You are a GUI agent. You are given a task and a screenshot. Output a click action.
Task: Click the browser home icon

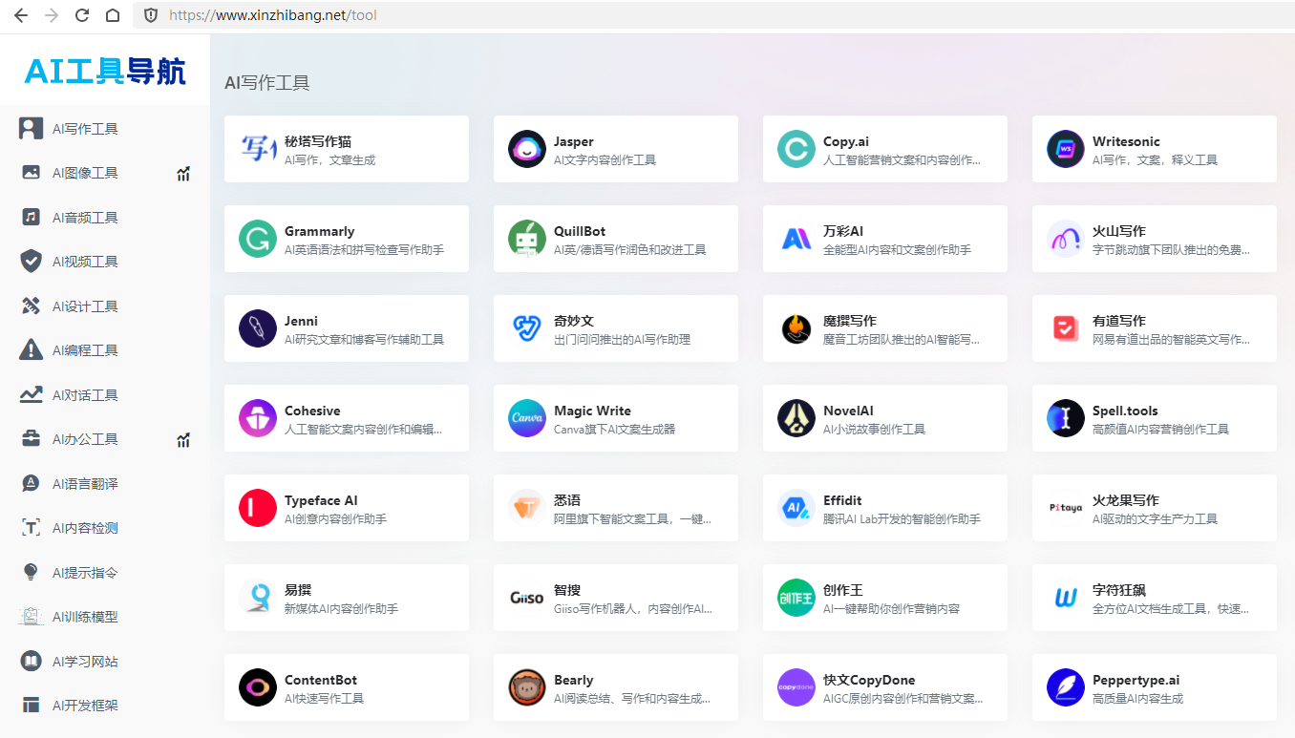click(110, 15)
